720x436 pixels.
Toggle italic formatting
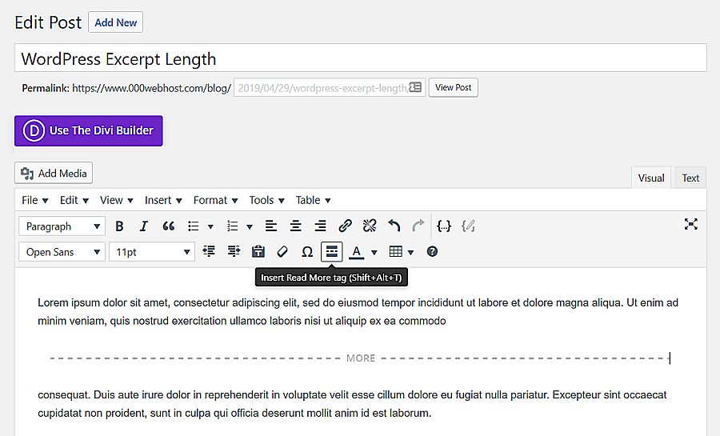coord(144,226)
